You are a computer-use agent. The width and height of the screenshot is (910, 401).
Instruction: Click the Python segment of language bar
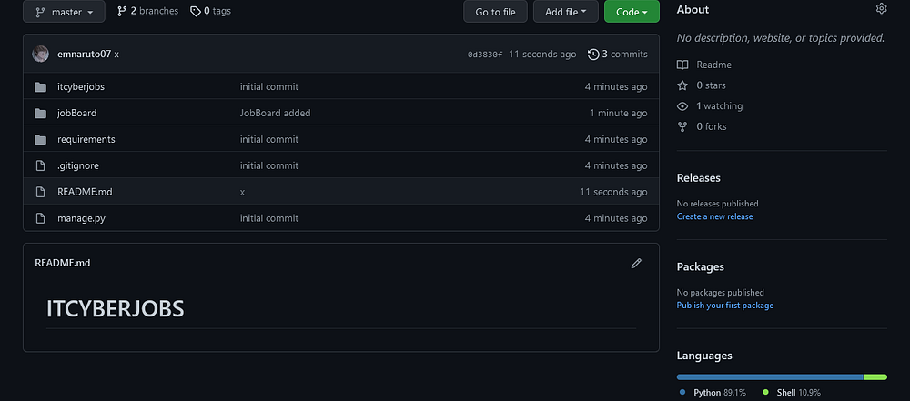pyautogui.click(x=769, y=376)
